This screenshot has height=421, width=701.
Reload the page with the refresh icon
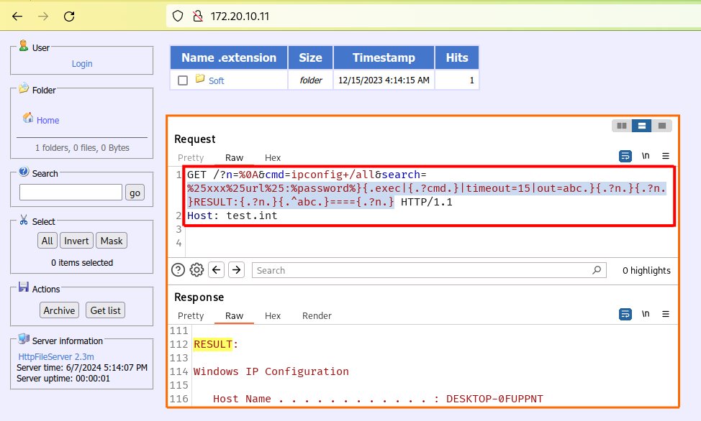(69, 17)
